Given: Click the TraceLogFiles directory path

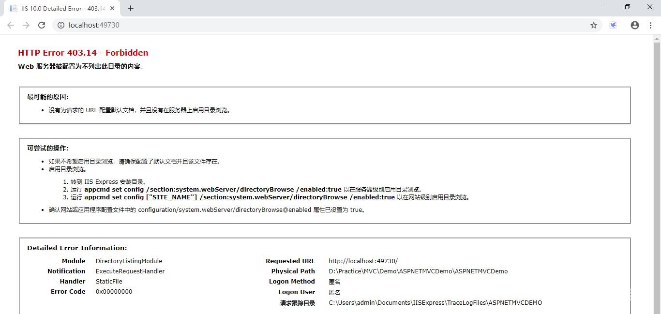Looking at the screenshot, I should click(x=435, y=302).
